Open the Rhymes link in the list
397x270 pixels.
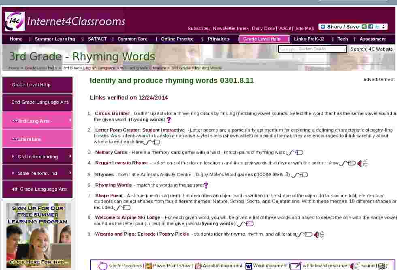pos(105,174)
